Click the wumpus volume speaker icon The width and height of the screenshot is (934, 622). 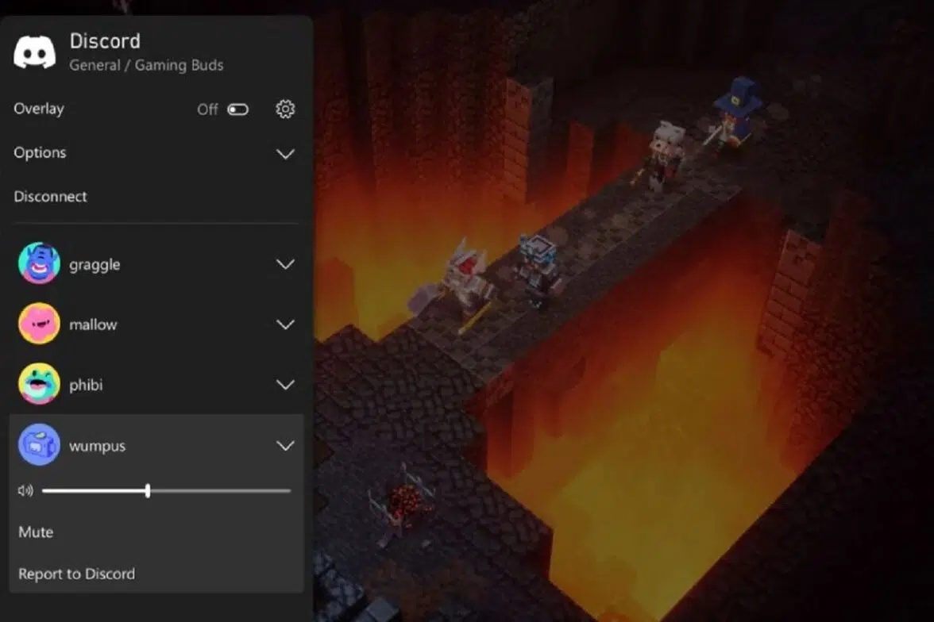point(25,490)
